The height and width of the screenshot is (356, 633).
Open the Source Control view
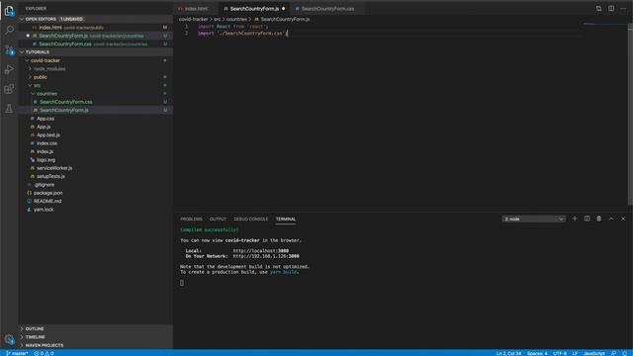(9, 50)
